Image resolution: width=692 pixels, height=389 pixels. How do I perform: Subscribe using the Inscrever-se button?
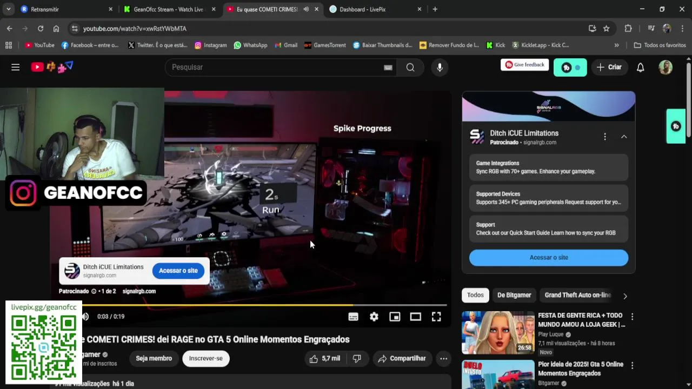(x=205, y=358)
